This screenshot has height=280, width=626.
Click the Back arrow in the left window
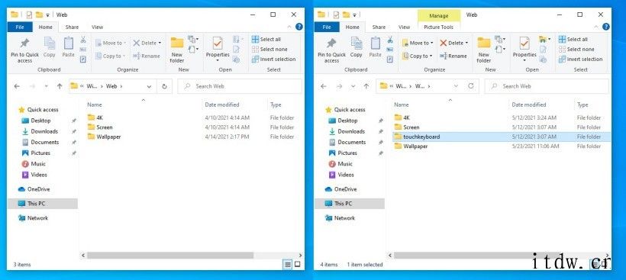click(17, 86)
